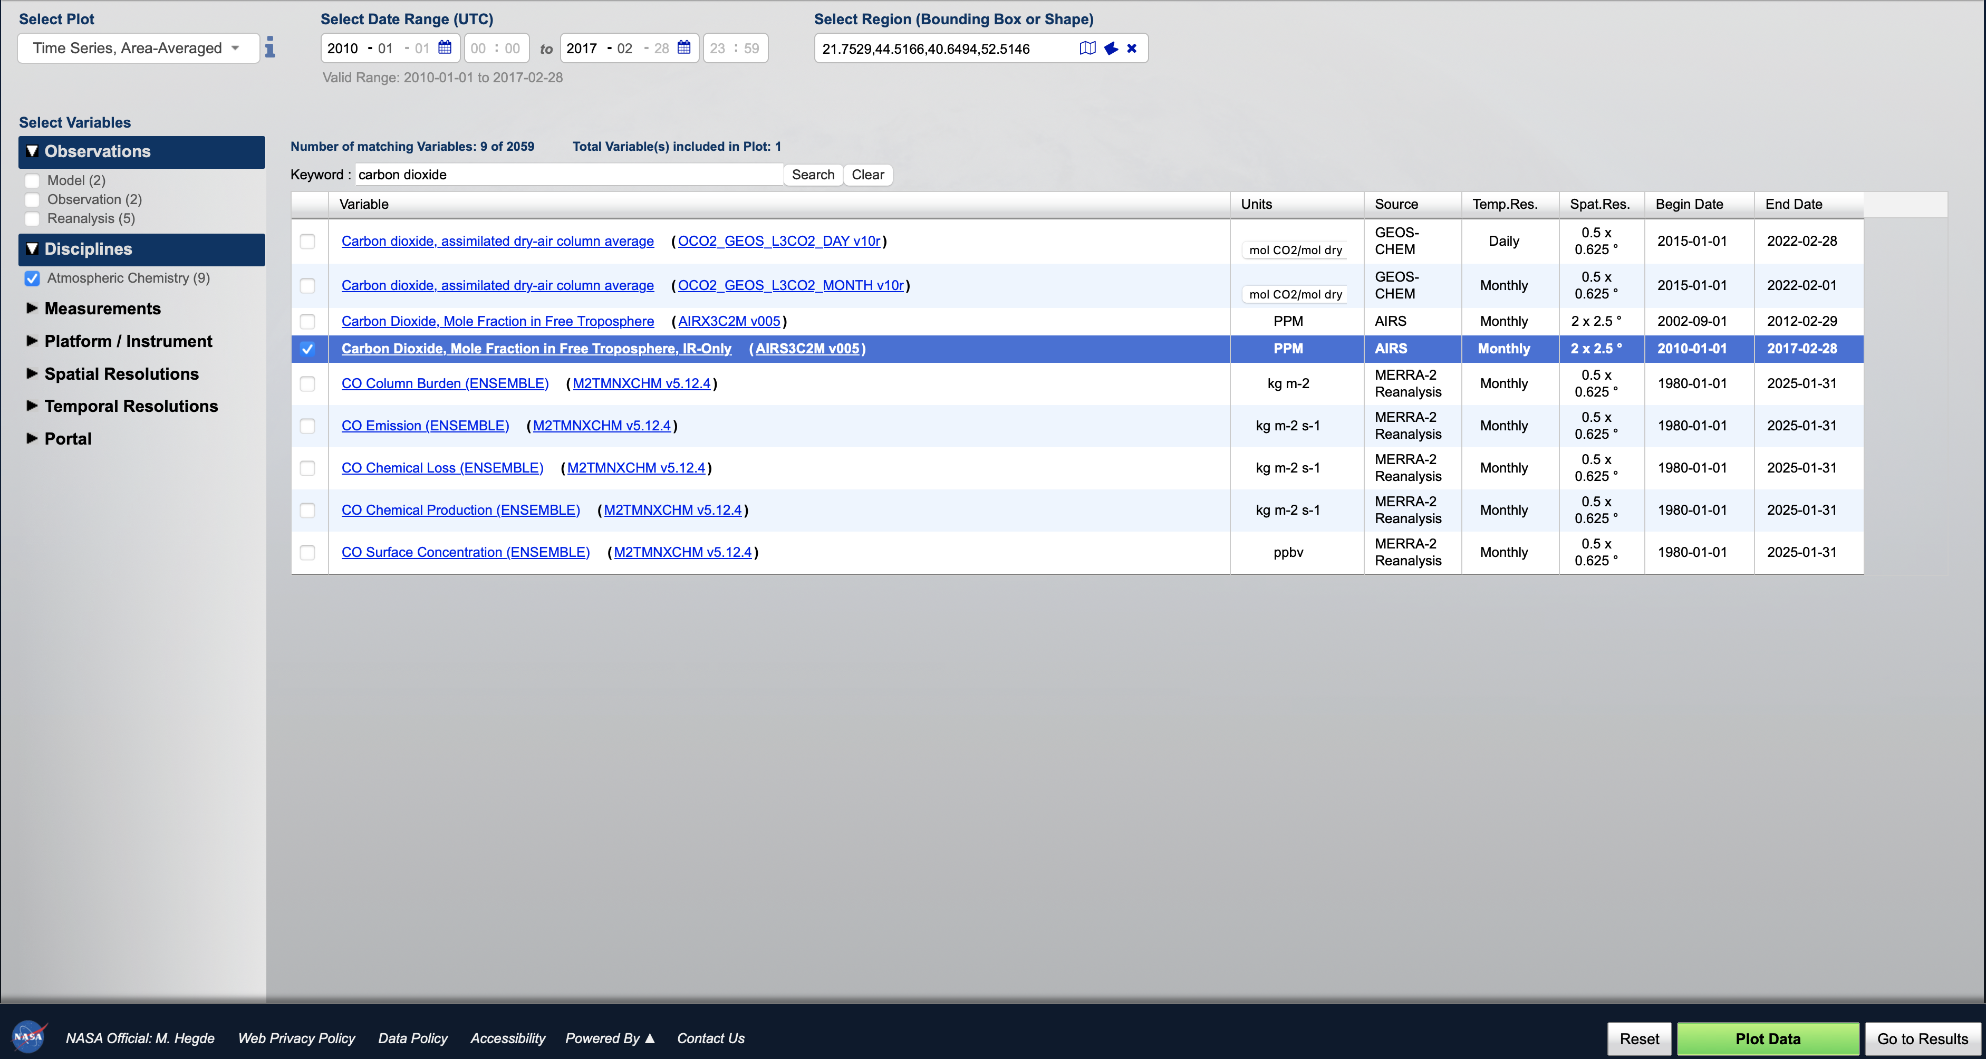Check the CO Column Burden variable
The width and height of the screenshot is (1986, 1059).
pos(307,384)
